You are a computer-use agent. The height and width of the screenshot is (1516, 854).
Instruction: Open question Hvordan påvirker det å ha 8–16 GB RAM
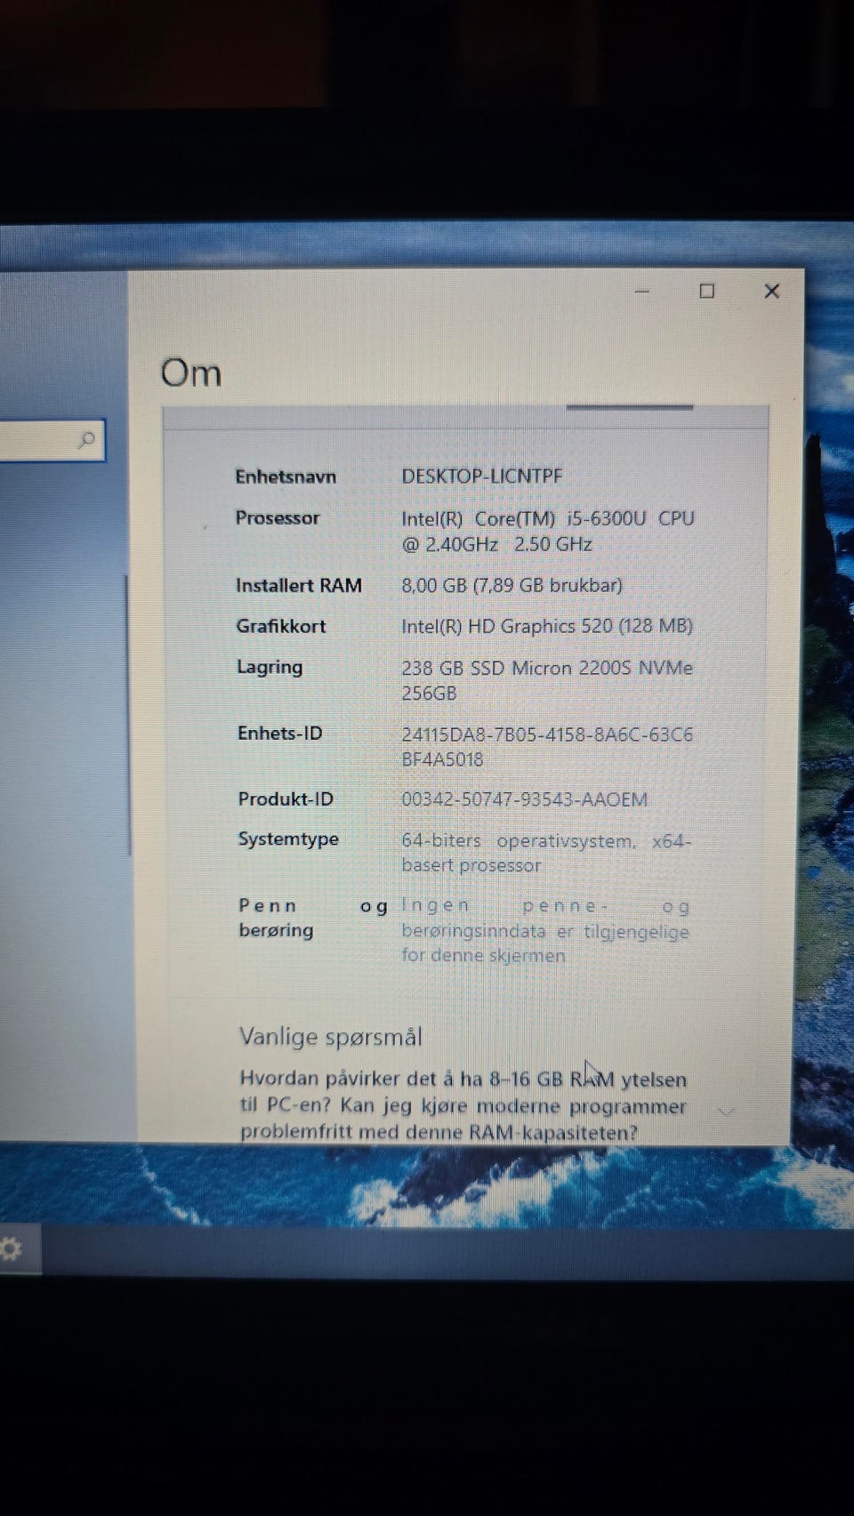(x=463, y=1105)
